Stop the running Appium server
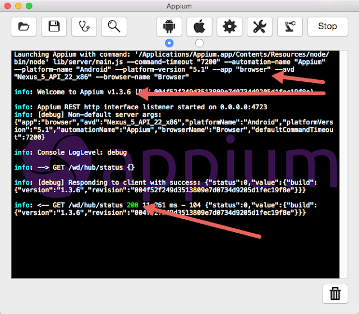 pos(328,26)
